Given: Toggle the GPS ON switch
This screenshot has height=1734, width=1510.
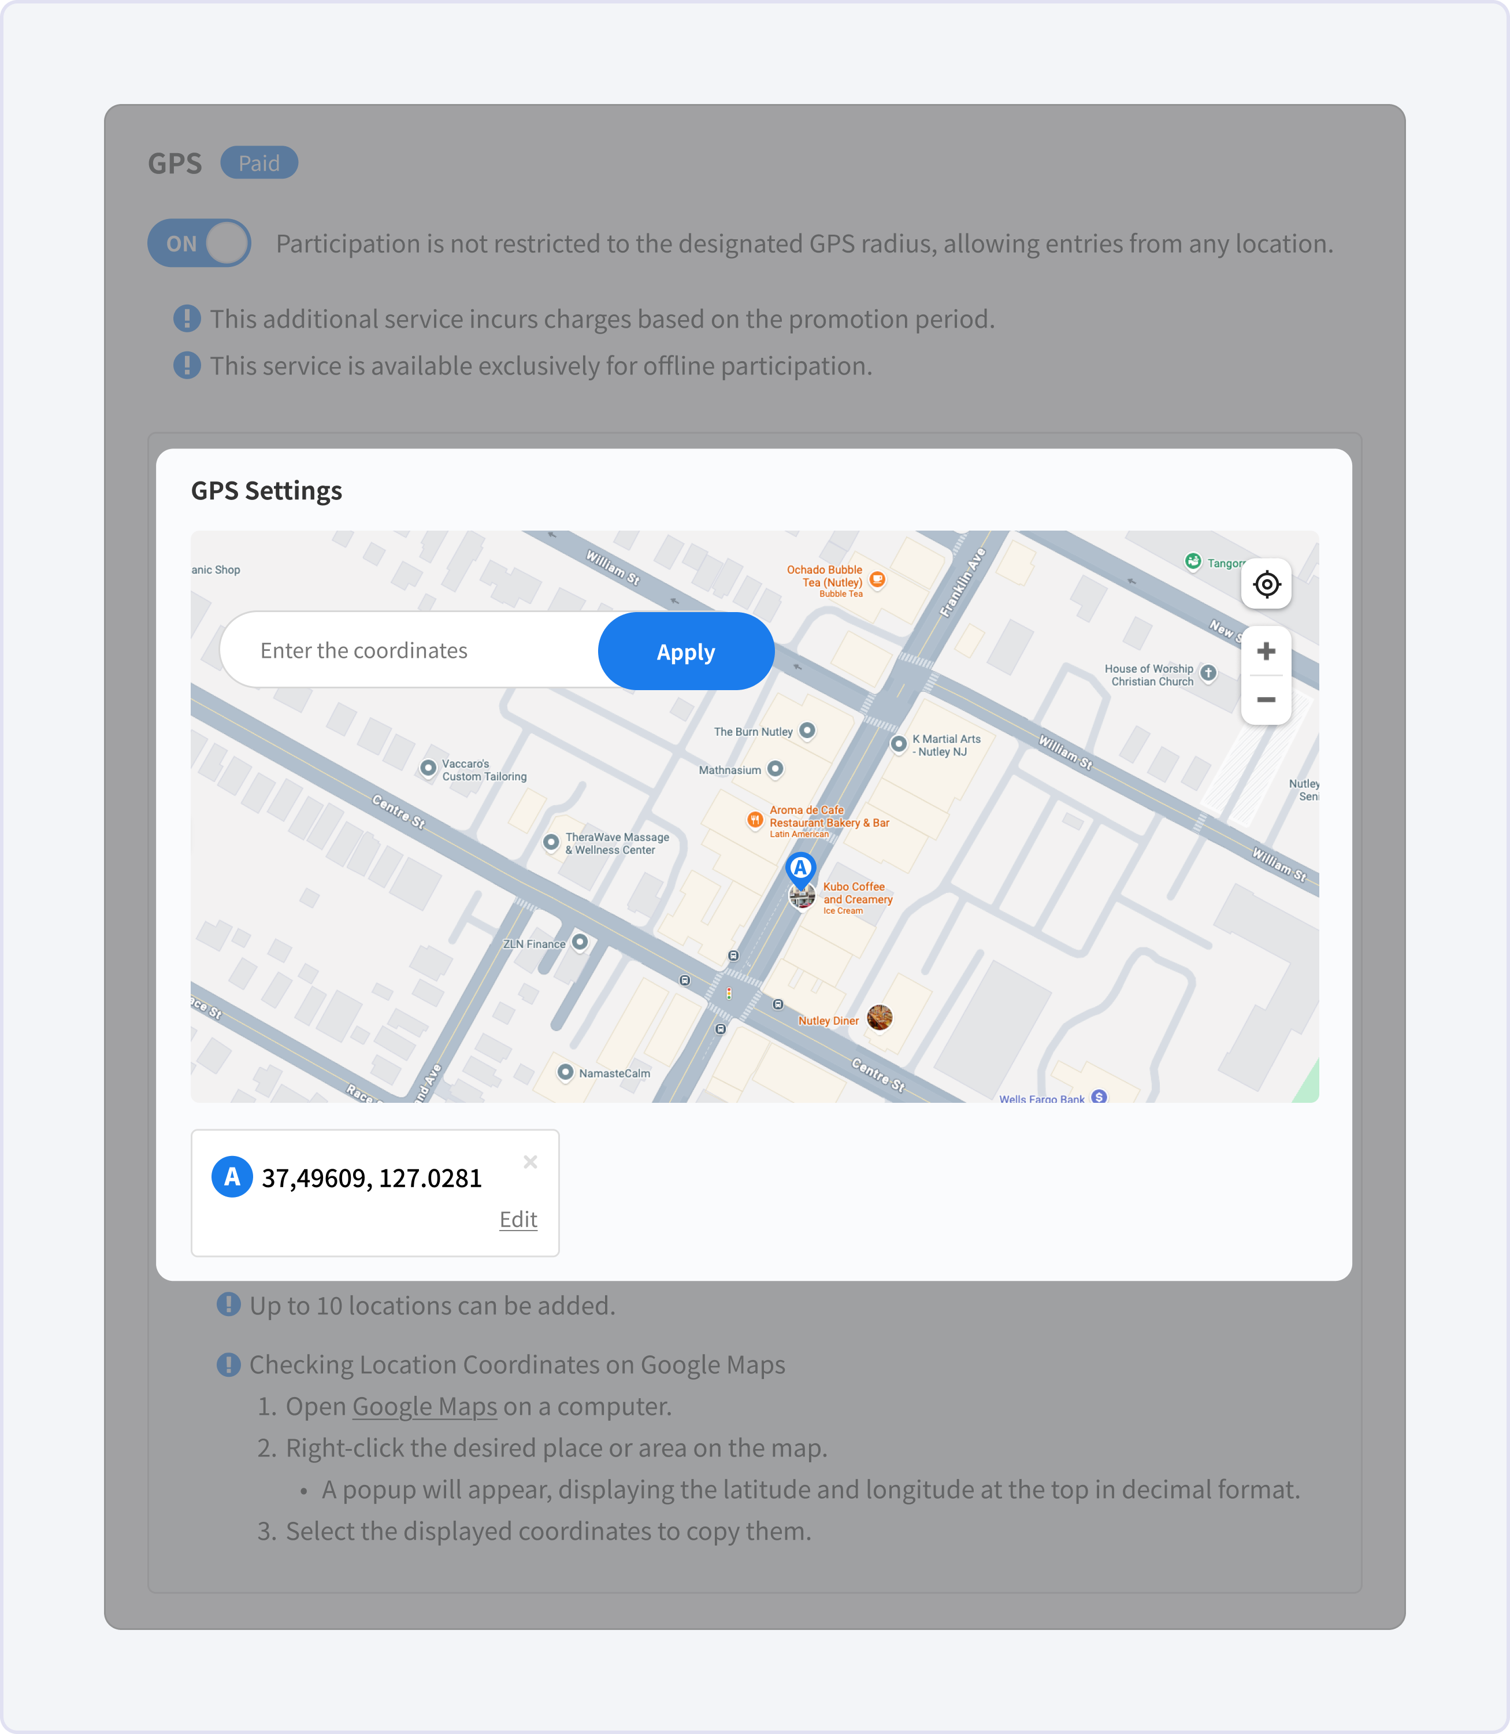Looking at the screenshot, I should click(x=200, y=243).
